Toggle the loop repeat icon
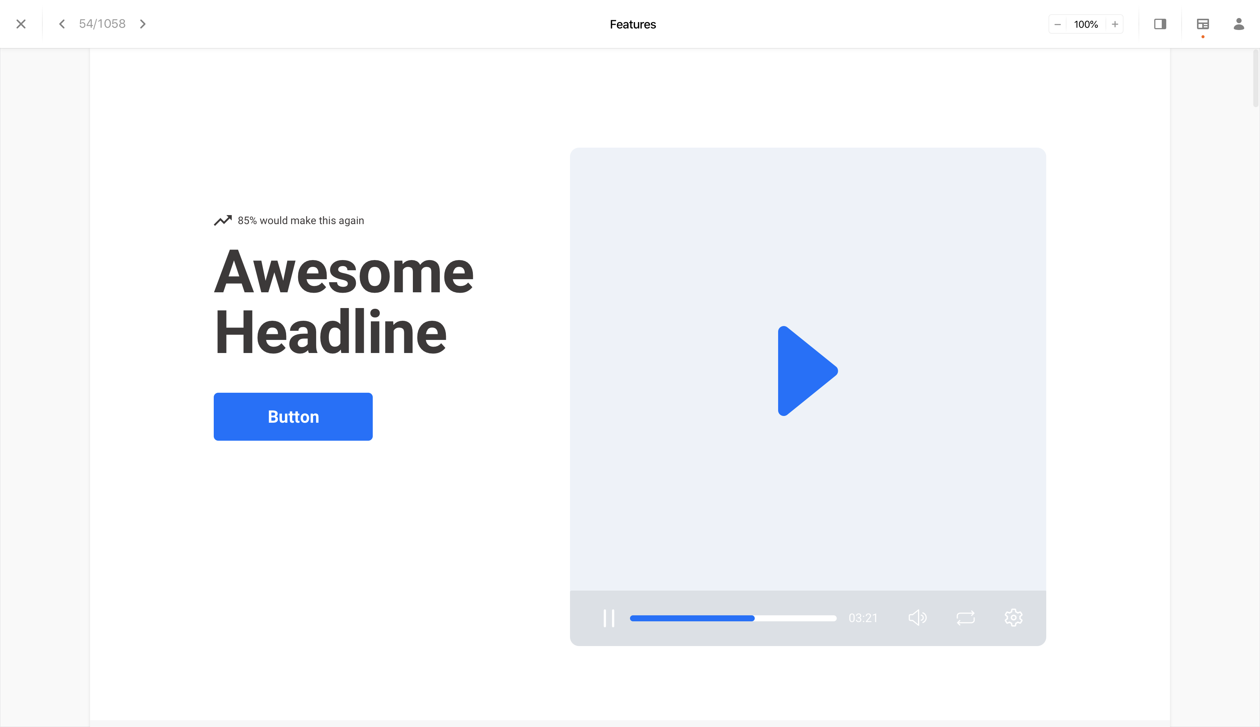The height and width of the screenshot is (727, 1260). pyautogui.click(x=965, y=618)
